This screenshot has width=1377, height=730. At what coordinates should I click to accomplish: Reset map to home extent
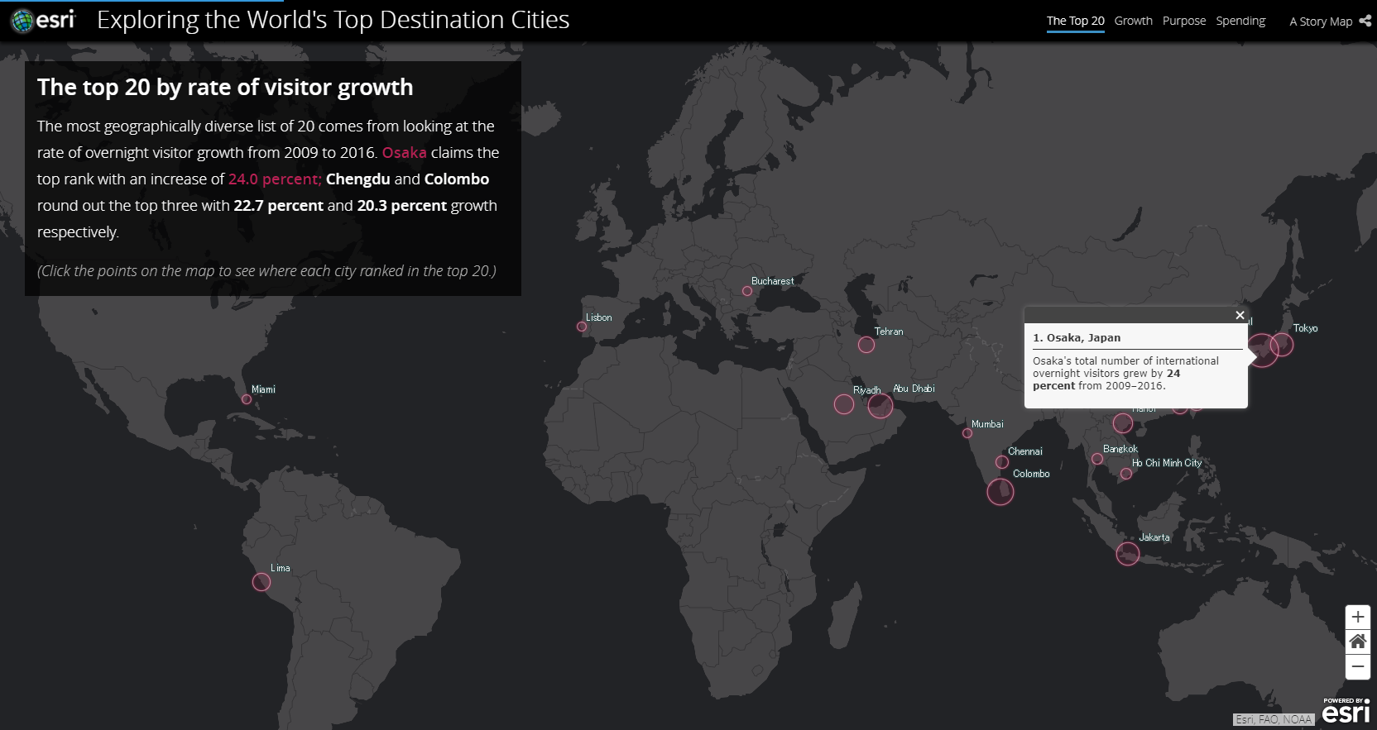click(1357, 642)
